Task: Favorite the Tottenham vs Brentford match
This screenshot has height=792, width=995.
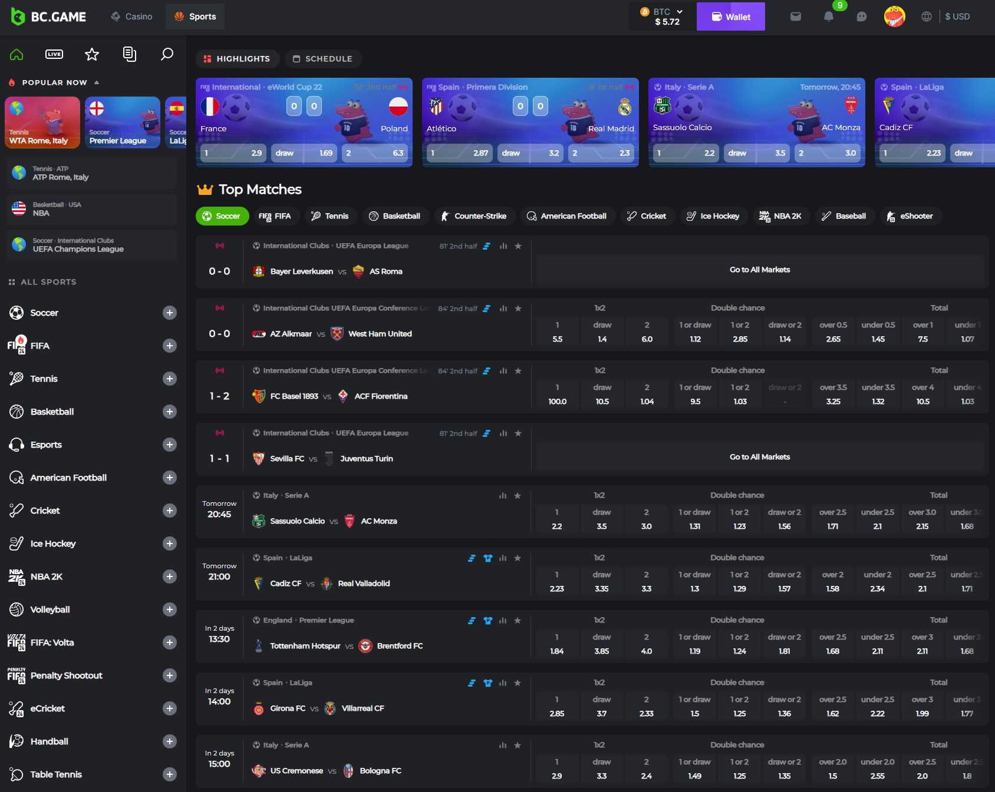Action: coord(518,621)
